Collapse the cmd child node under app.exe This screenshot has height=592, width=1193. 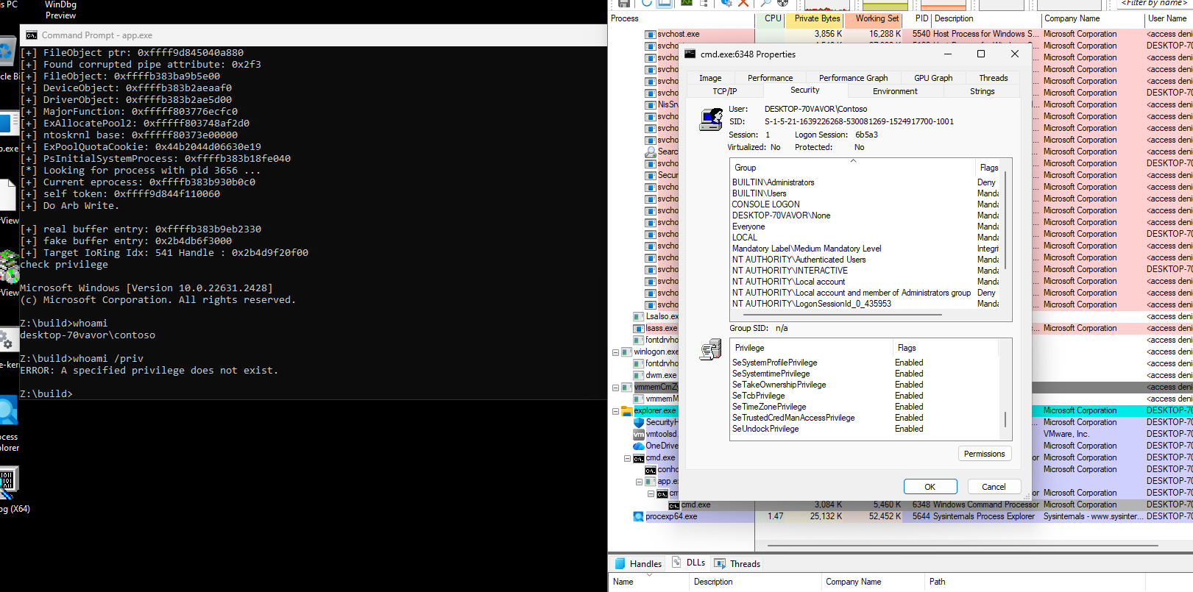pos(651,493)
